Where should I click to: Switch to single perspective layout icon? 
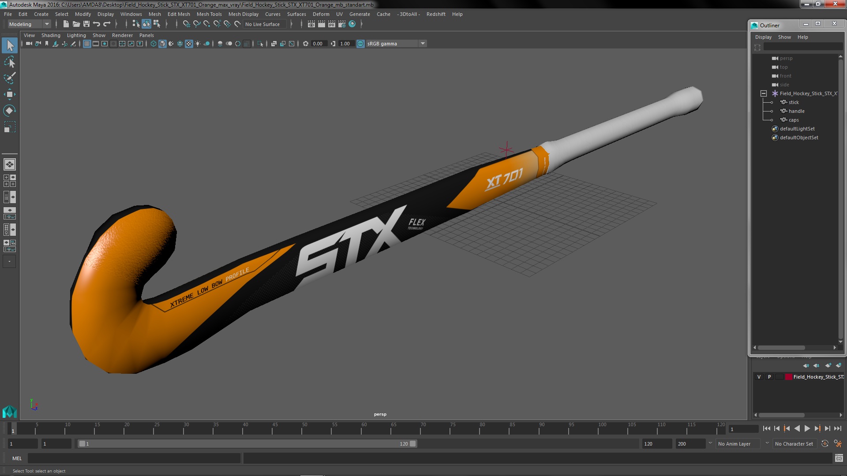tap(10, 164)
